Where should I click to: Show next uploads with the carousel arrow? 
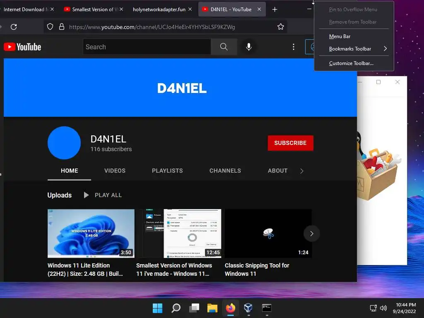pyautogui.click(x=311, y=234)
